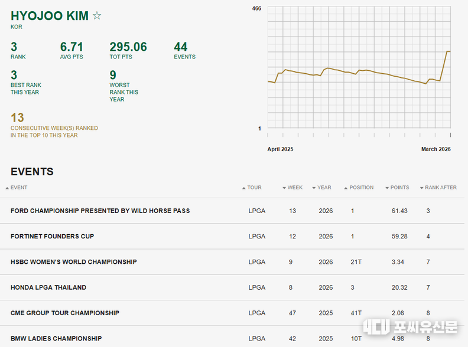Image resolution: width=468 pixels, height=347 pixels.
Task: Open Ford Championship presented by Wild Horse Pass
Action: point(100,211)
